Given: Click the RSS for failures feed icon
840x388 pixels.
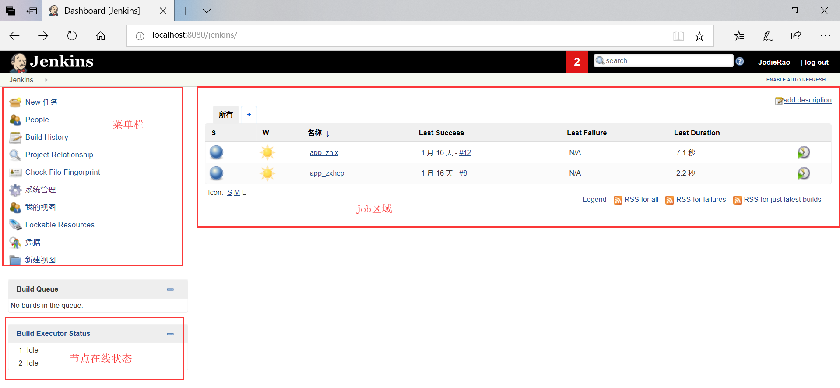Looking at the screenshot, I should pyautogui.click(x=670, y=200).
